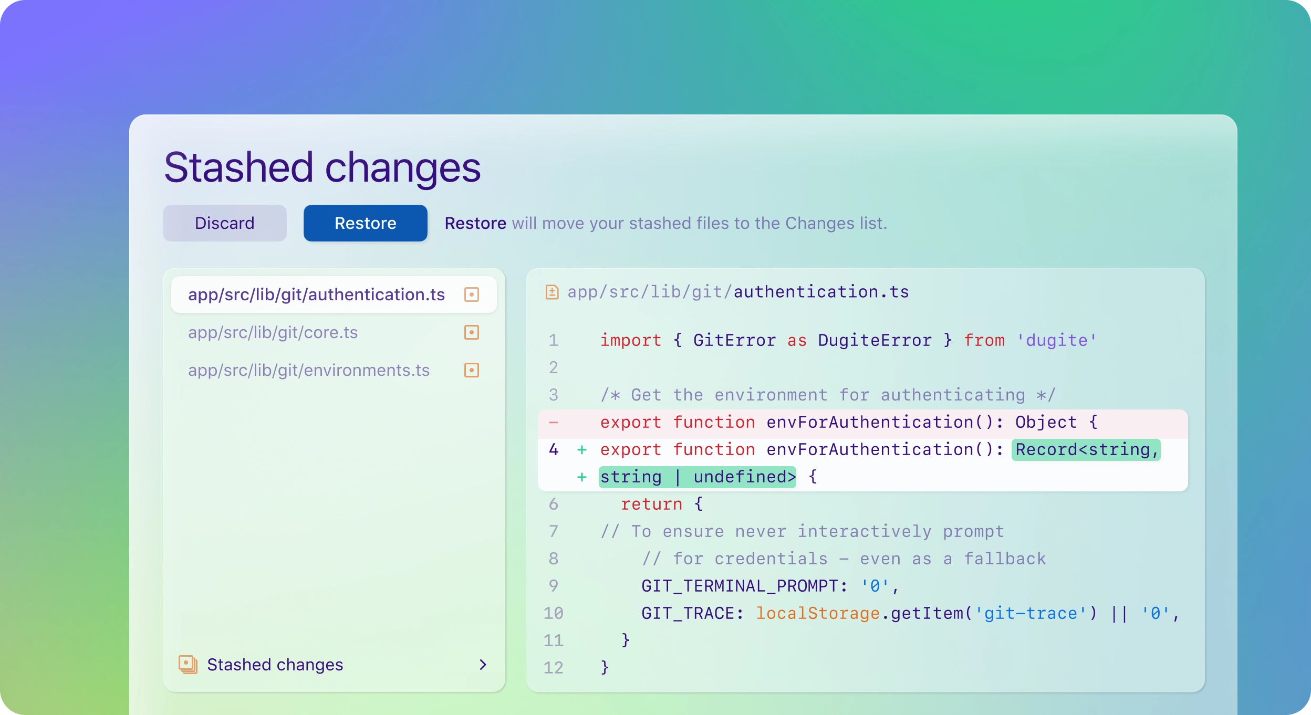Select app/src/lib/git/environments.ts in the file list
The width and height of the screenshot is (1311, 715).
click(308, 370)
